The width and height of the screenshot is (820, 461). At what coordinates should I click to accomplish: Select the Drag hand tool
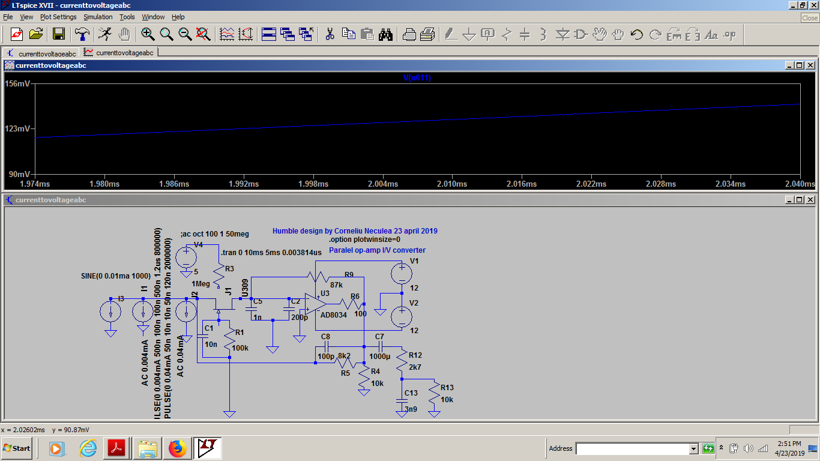coord(618,34)
